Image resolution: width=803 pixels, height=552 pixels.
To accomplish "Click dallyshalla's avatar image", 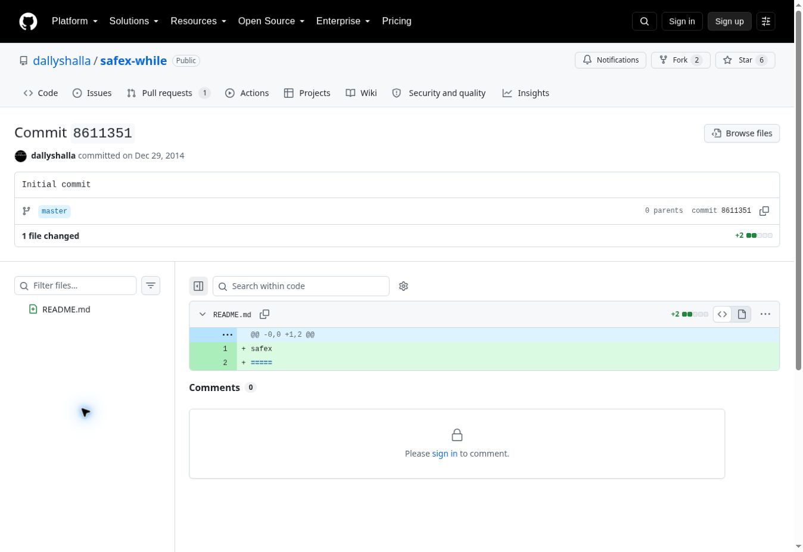I will [21, 156].
